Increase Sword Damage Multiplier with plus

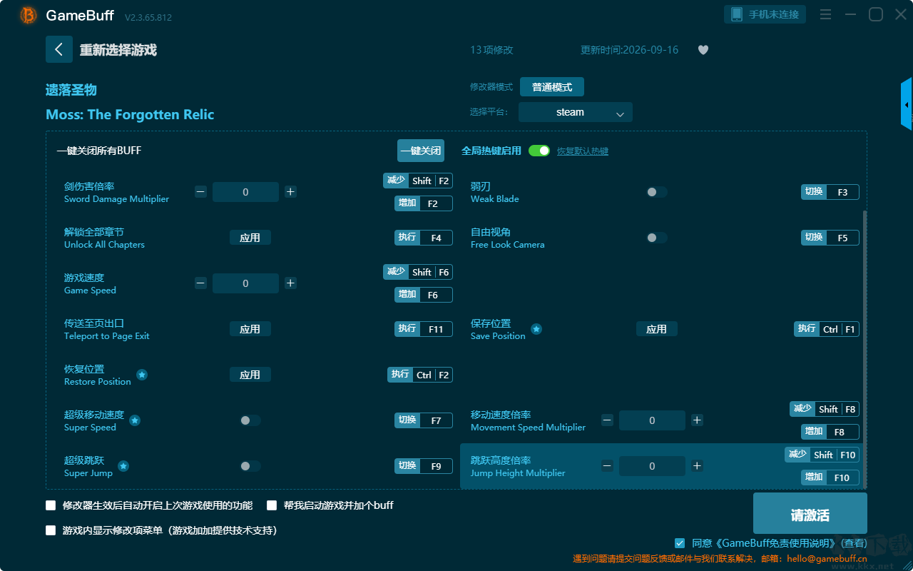290,192
